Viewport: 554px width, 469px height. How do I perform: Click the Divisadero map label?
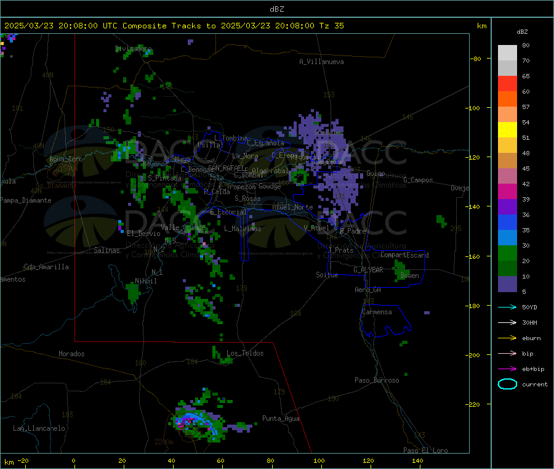point(134,49)
